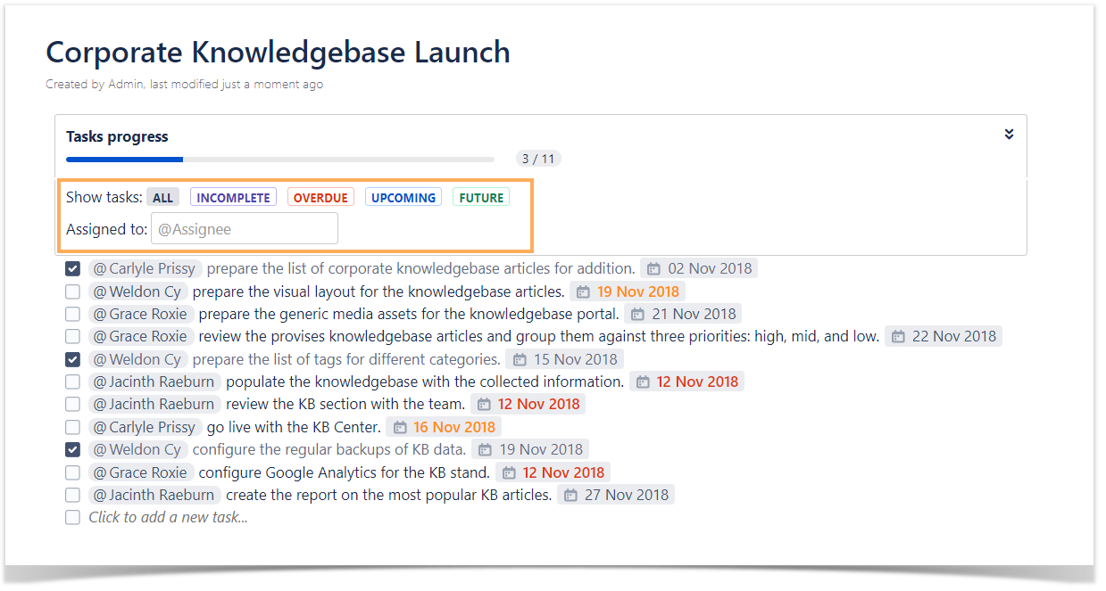Click the tasks progress bar

coord(280,160)
